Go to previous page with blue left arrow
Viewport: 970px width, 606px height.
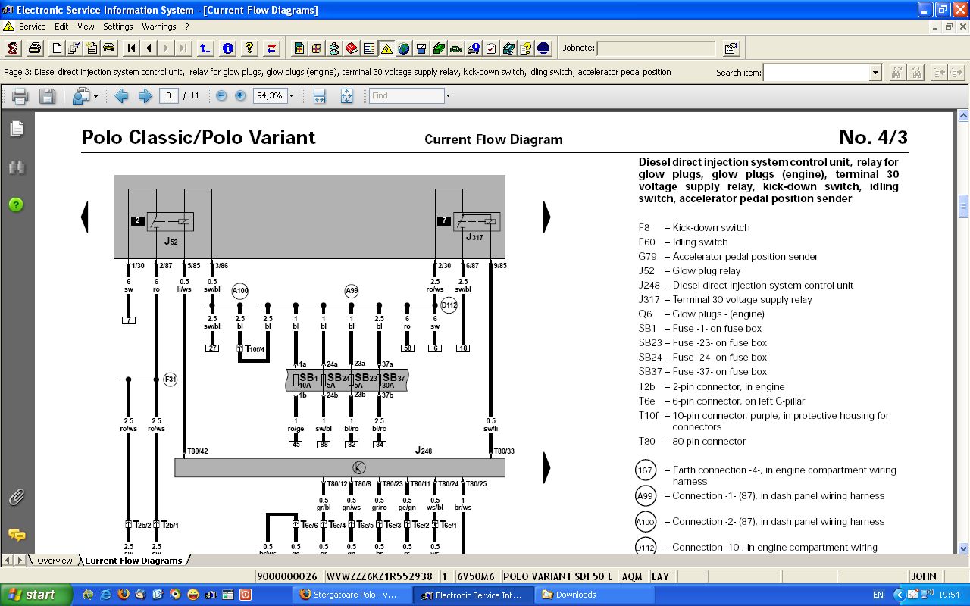(121, 96)
